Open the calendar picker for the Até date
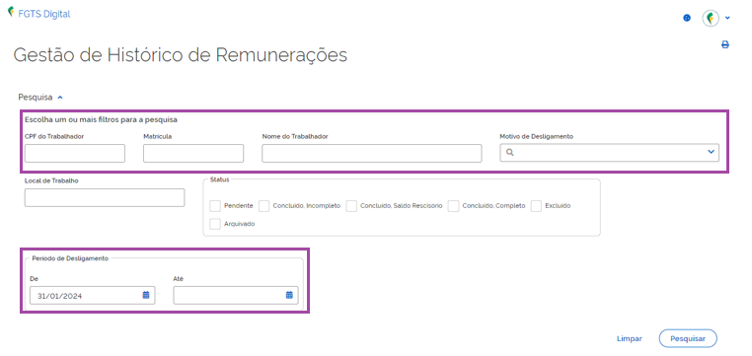 click(289, 295)
